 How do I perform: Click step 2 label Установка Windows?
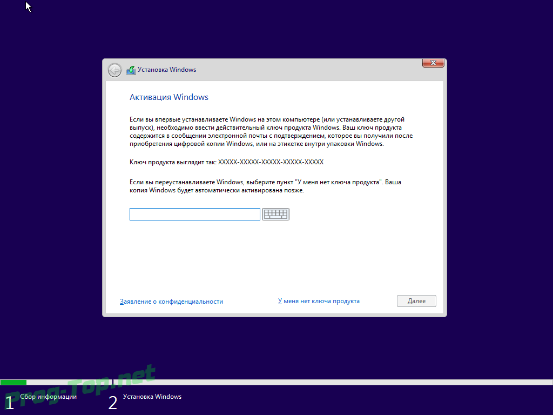coord(152,397)
